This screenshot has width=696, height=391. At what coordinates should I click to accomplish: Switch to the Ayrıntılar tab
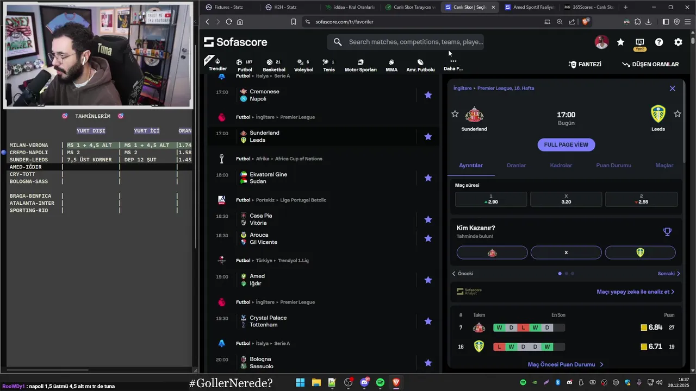[x=471, y=165]
